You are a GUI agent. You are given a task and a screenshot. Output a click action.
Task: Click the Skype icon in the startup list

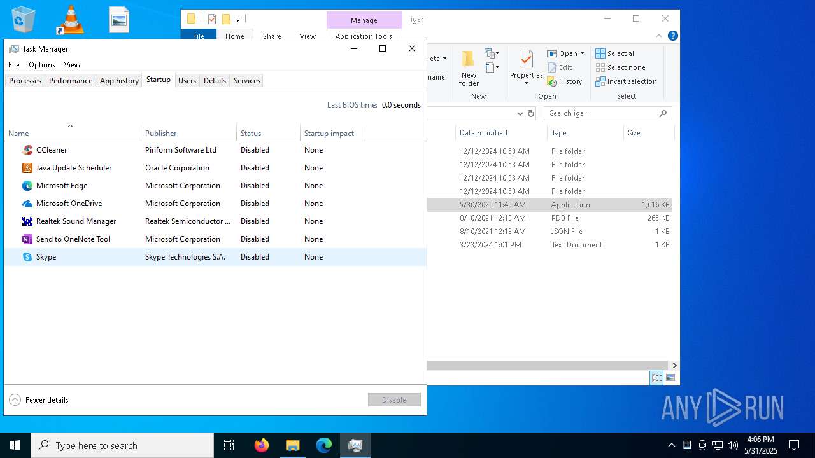27,257
